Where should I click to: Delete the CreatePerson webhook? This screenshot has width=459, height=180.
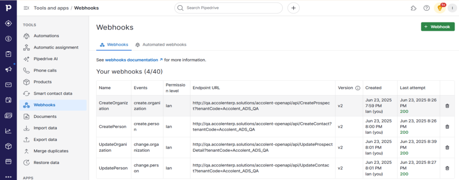[447, 126]
